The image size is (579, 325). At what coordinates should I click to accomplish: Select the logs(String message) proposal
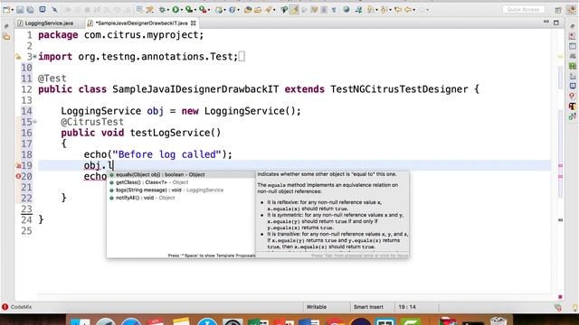(181, 190)
